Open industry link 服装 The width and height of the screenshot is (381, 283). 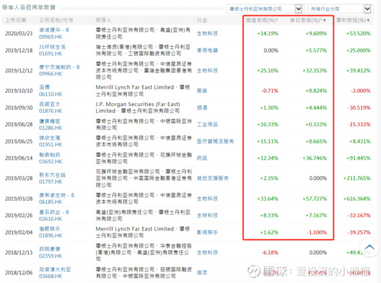tap(202, 90)
